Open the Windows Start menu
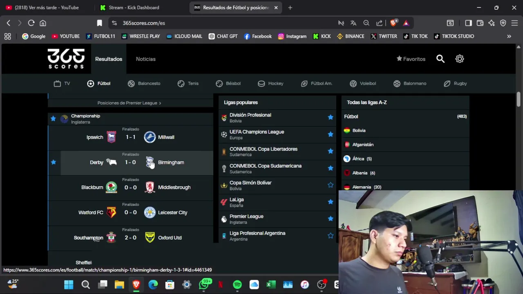 [x=69, y=285]
